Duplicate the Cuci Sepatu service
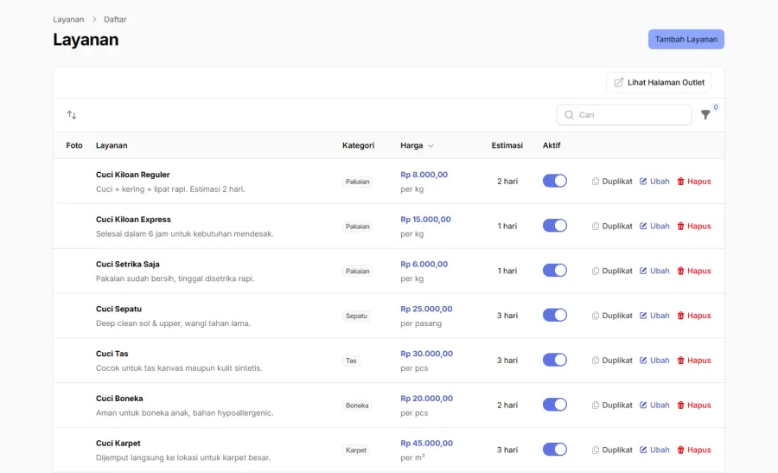This screenshot has height=473, width=778. [612, 315]
